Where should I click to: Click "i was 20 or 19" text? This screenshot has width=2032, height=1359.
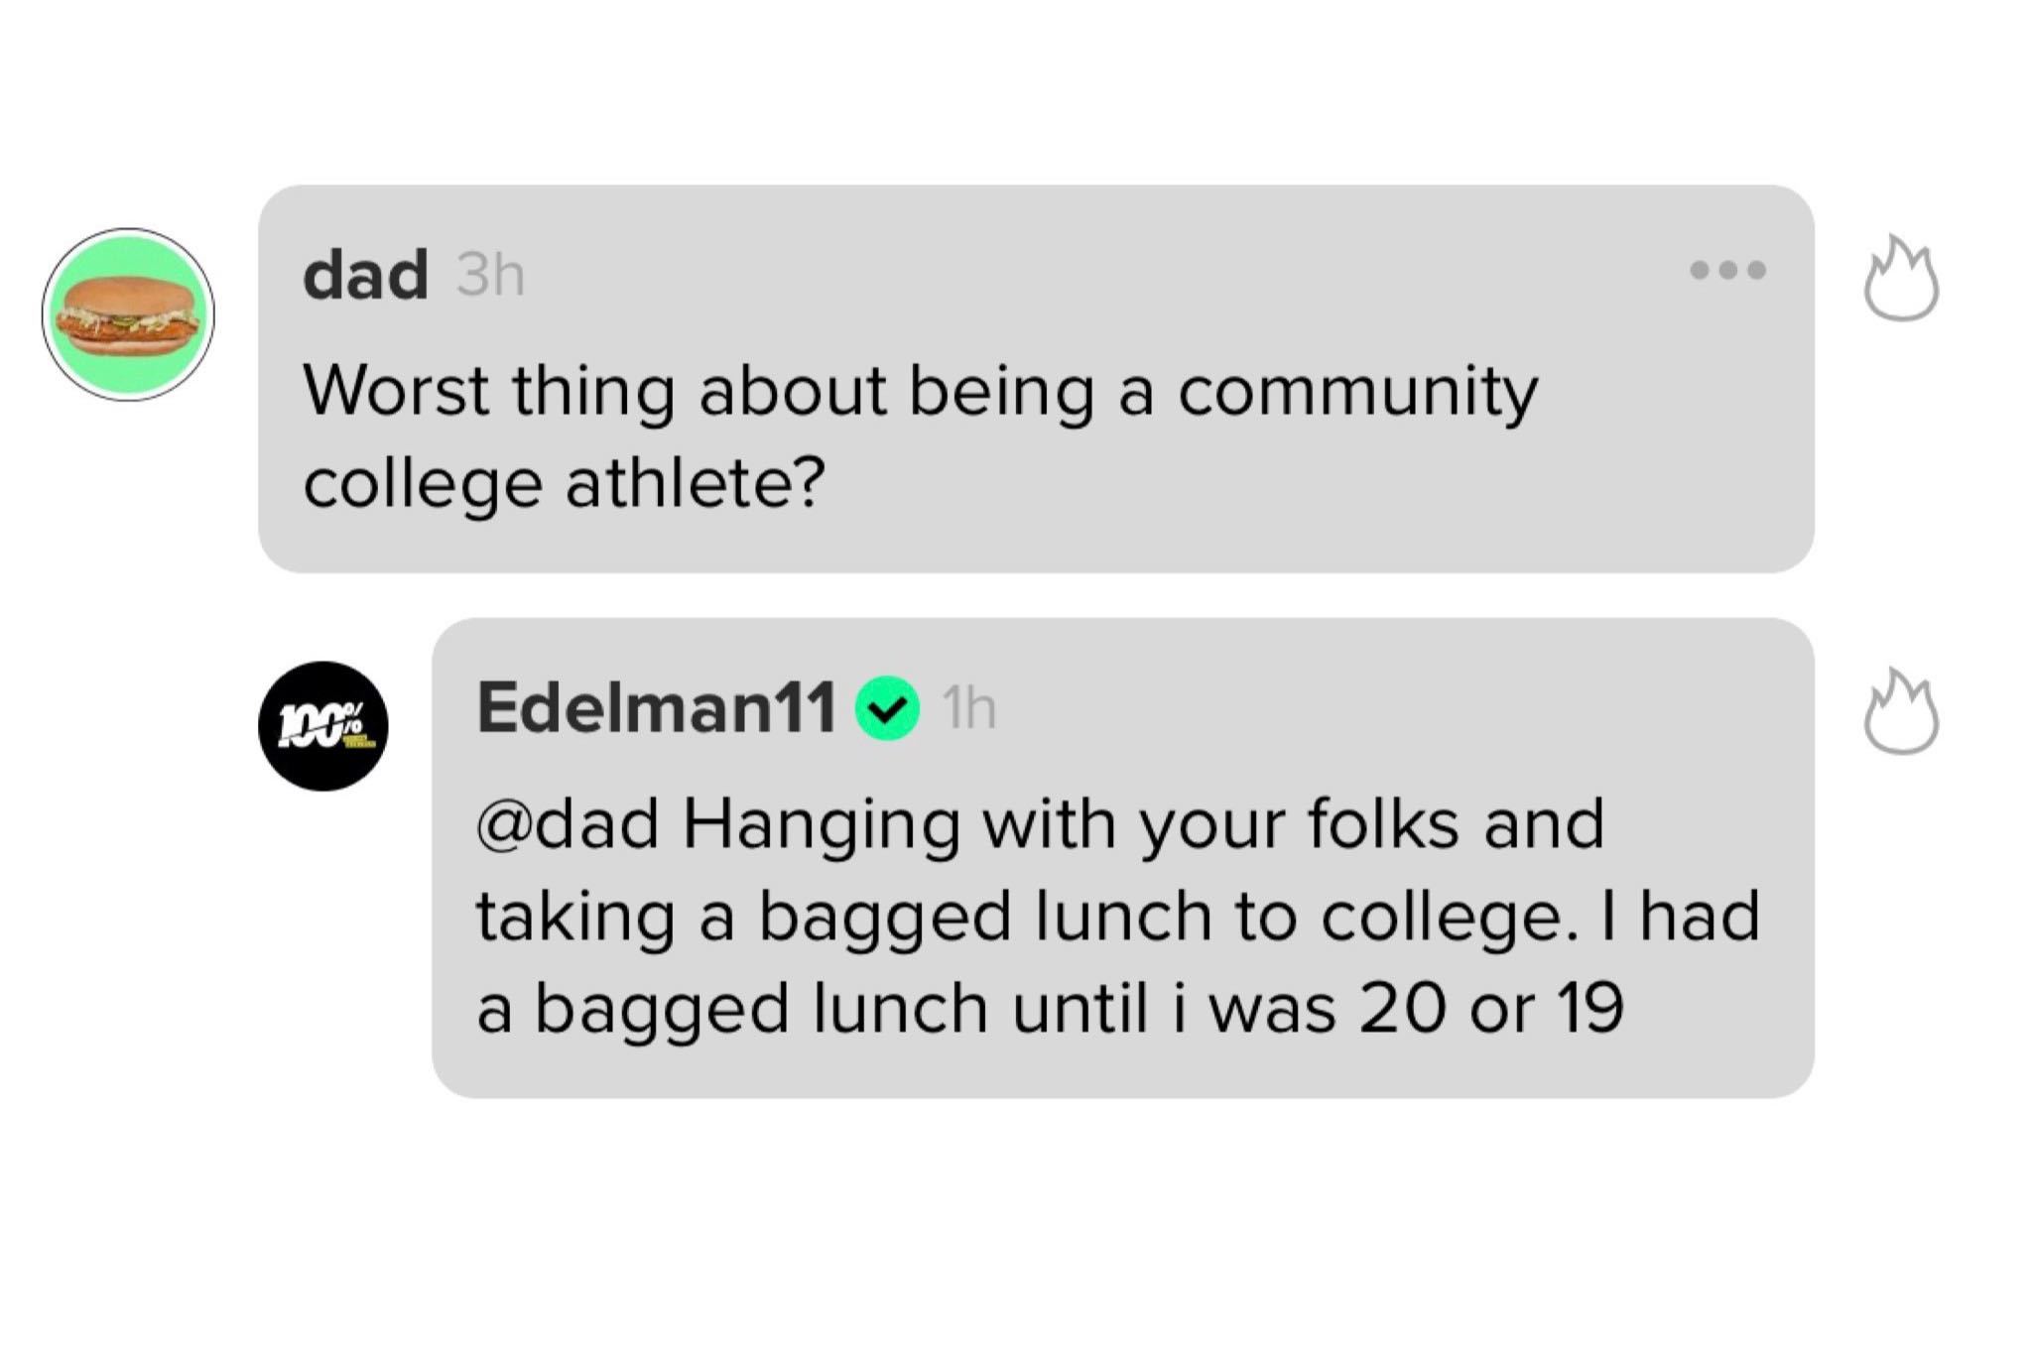[1397, 1007]
